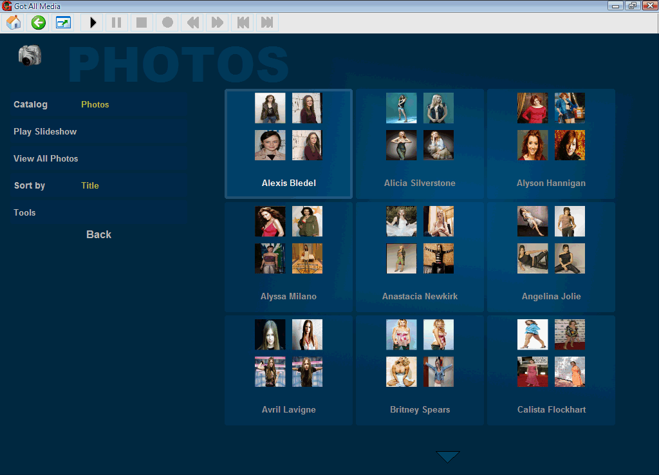659x475 pixels.
Task: Click the camera icon beside PHOTOS
Action: click(30, 55)
